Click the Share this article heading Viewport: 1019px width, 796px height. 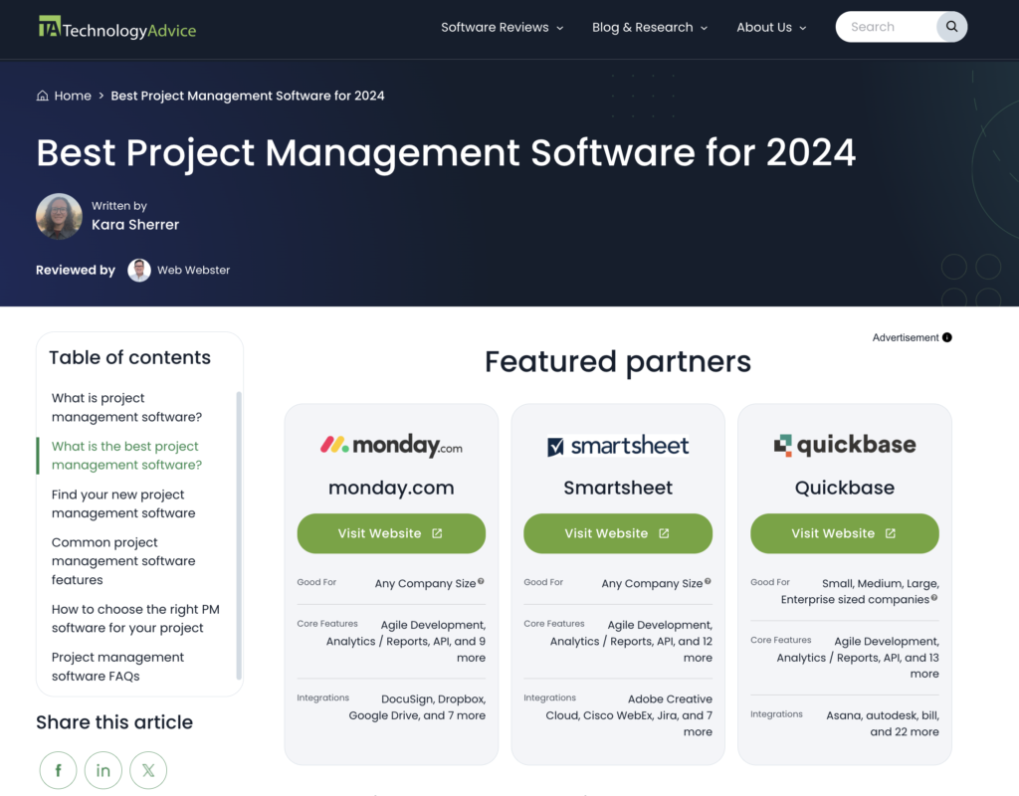point(114,722)
